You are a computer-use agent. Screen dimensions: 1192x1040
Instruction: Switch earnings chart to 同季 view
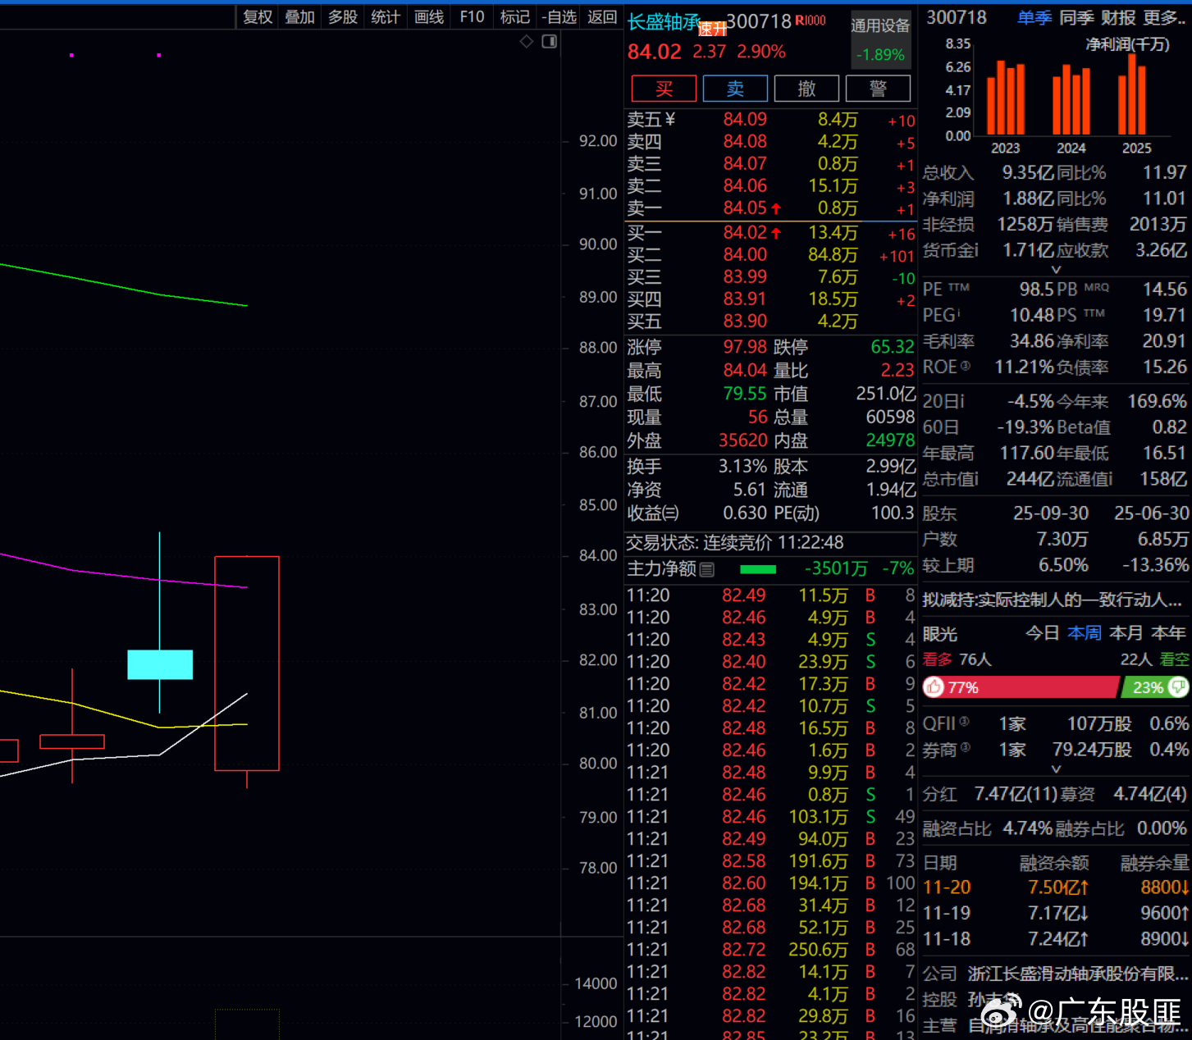point(1076,17)
